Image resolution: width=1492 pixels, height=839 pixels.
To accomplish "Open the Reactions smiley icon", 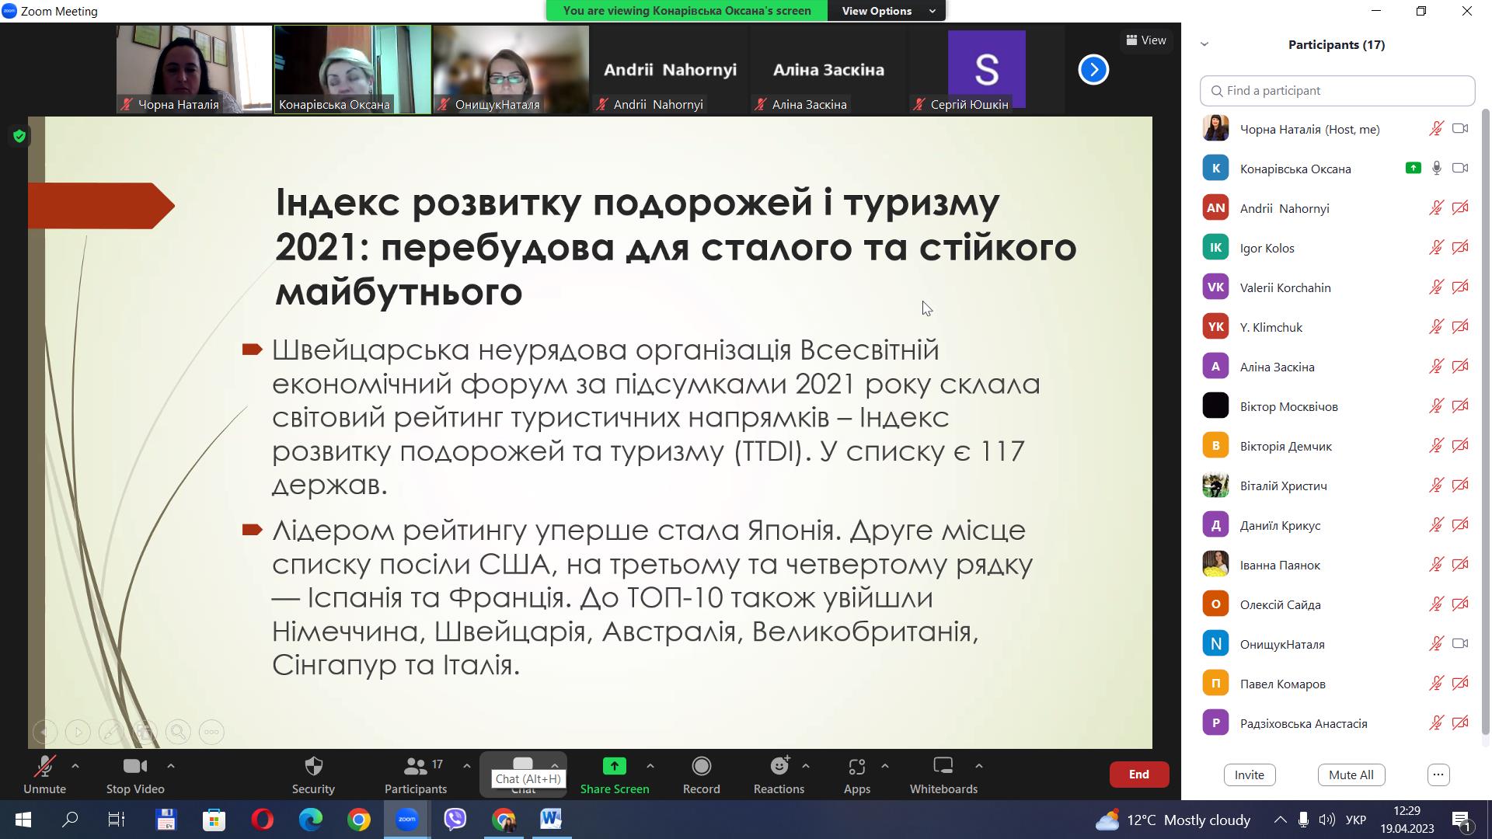I will pyautogui.click(x=779, y=767).
